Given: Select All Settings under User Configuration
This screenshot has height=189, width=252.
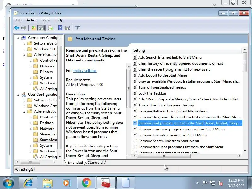Looking at the screenshot, I should coord(49,157).
